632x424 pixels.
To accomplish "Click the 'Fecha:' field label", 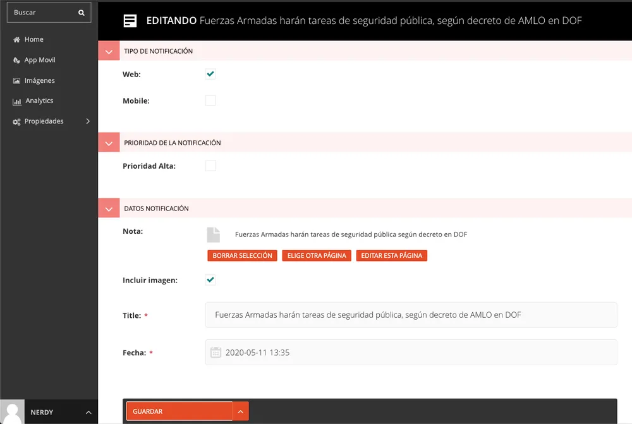I will coord(134,353).
